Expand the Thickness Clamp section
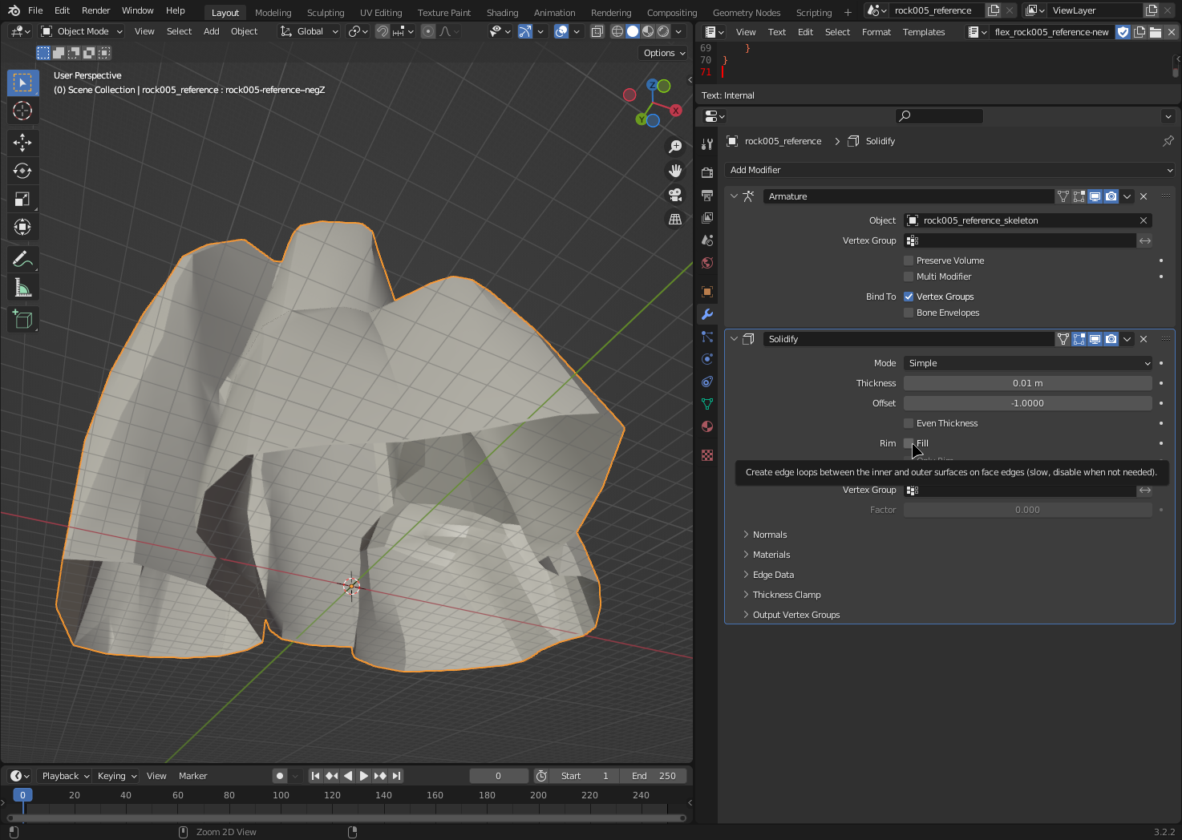Image resolution: width=1182 pixels, height=840 pixels. pos(786,595)
